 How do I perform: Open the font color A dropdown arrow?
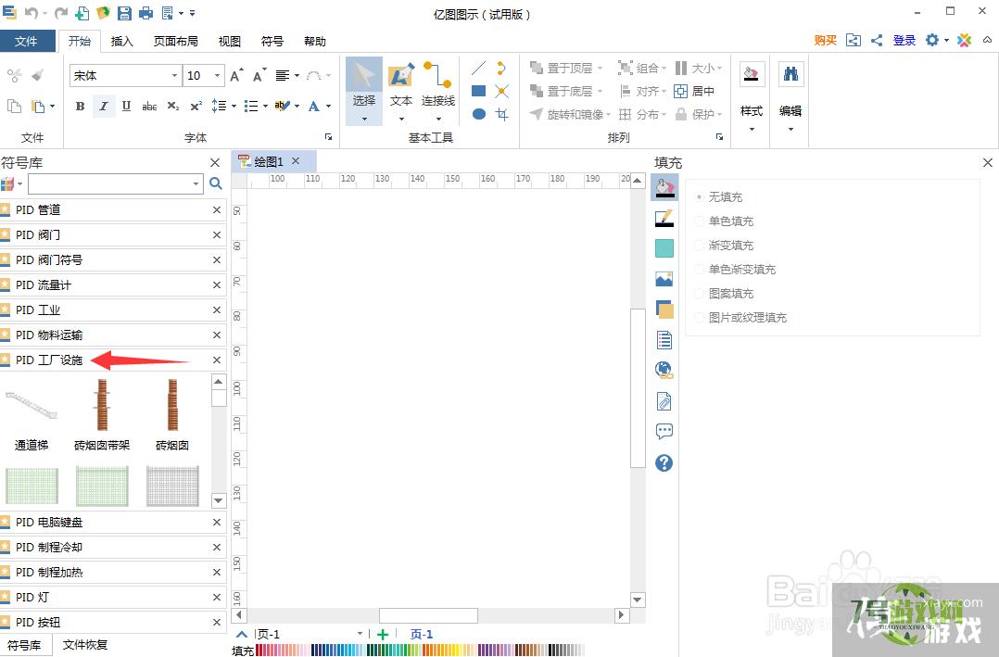329,107
